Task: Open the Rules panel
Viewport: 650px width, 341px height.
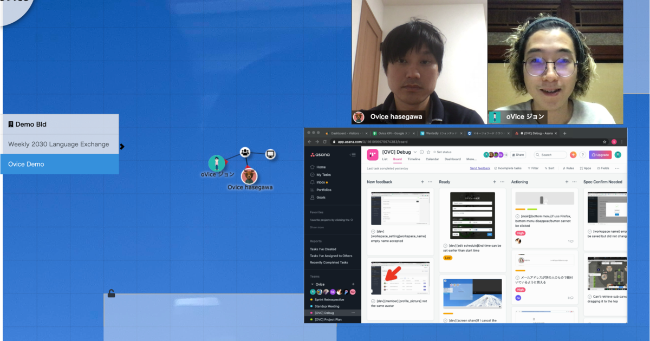Action: 568,168
